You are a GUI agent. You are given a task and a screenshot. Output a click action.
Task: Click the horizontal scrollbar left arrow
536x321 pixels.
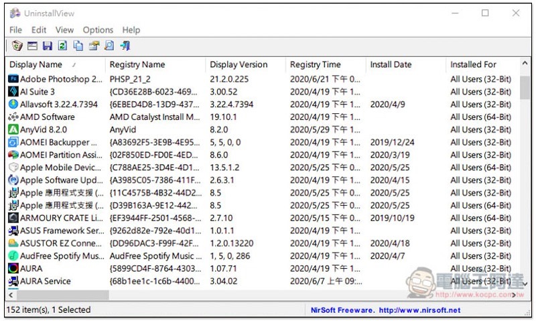coord(11,295)
